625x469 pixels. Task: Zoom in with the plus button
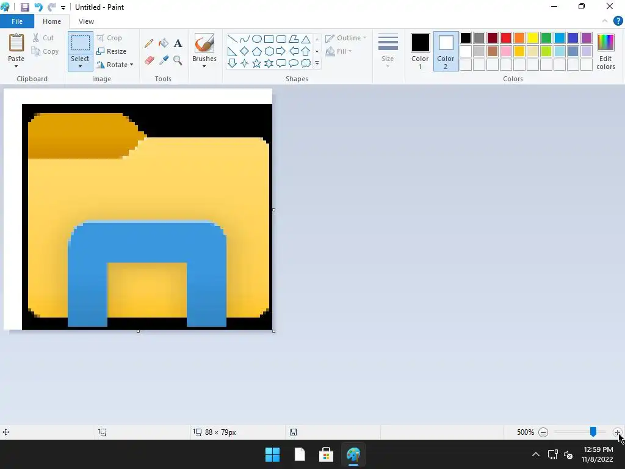[x=618, y=432]
